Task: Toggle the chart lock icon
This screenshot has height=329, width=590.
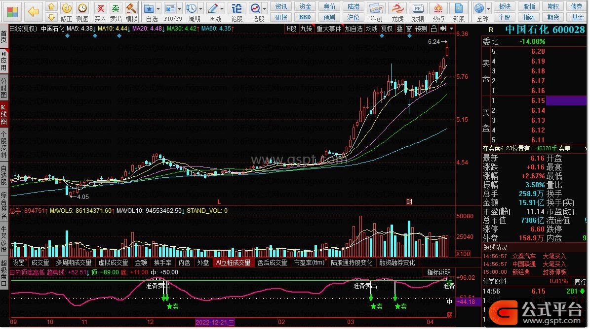Action: [434, 29]
